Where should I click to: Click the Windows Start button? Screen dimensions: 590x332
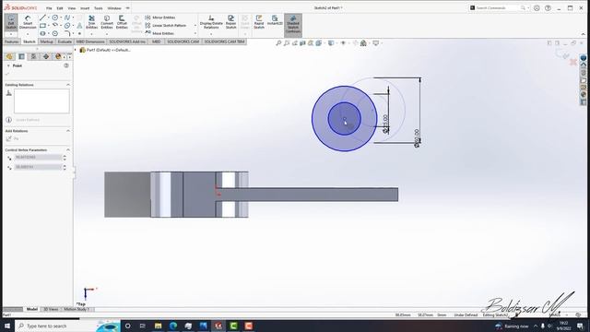click(7, 326)
